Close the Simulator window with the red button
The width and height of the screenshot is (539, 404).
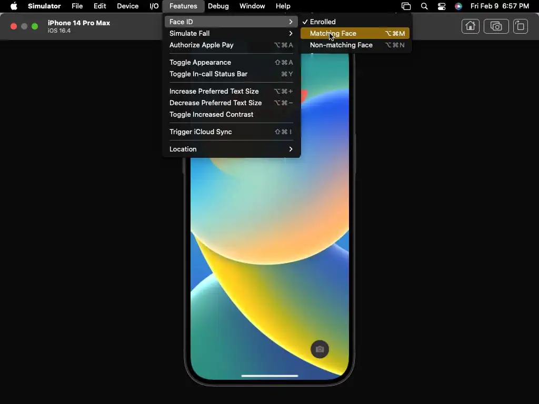point(14,26)
